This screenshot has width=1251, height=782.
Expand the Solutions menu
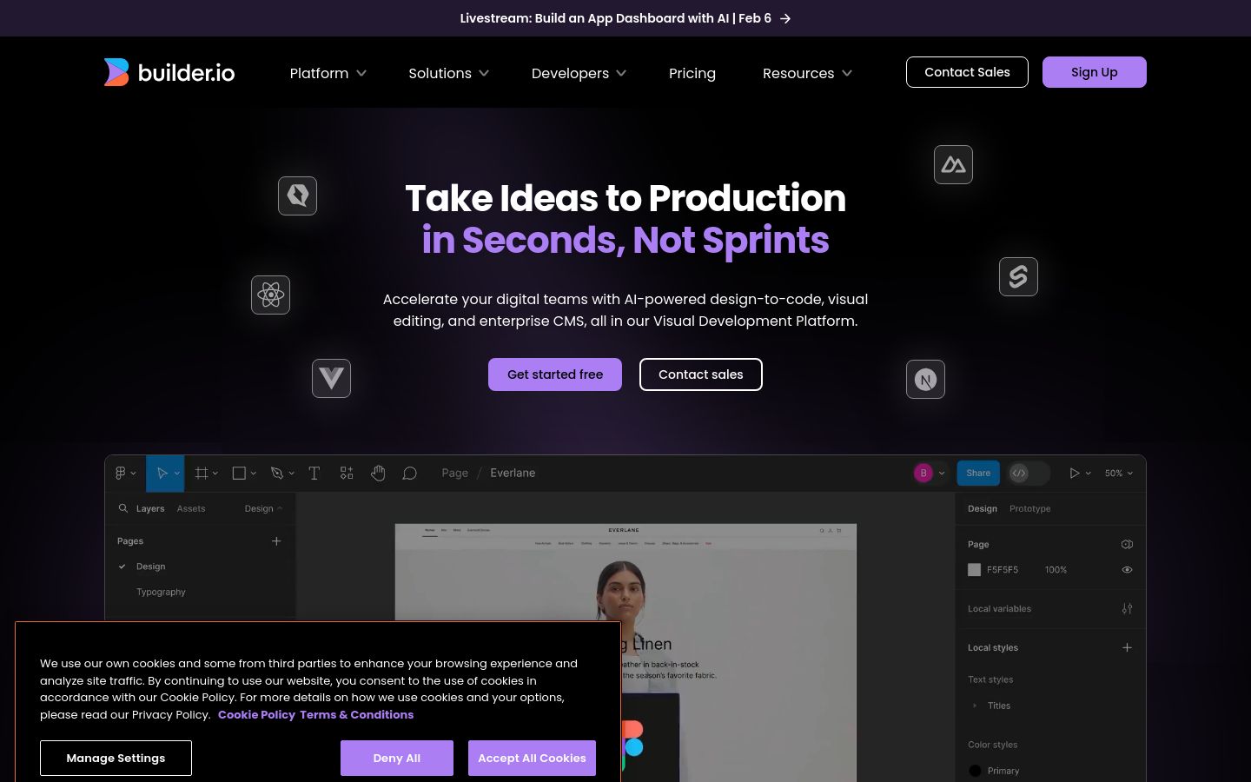click(448, 73)
